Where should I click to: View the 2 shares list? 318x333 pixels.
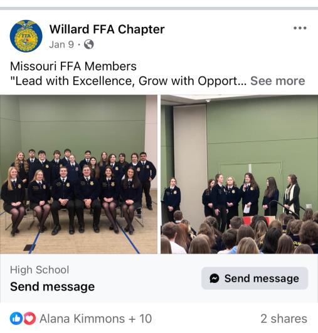pyautogui.click(x=284, y=319)
